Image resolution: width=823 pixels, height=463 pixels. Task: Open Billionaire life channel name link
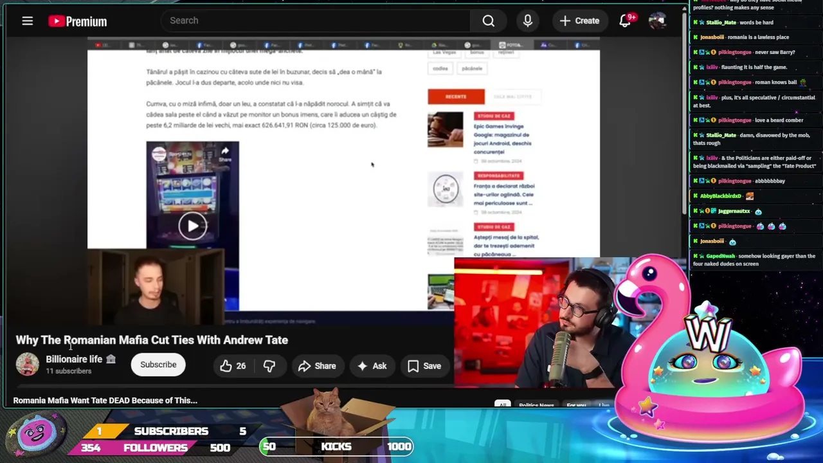(x=74, y=359)
